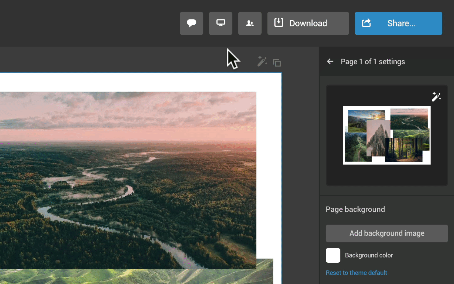
Task: Click the Page 1 of 1 settings title
Action: pos(373,62)
